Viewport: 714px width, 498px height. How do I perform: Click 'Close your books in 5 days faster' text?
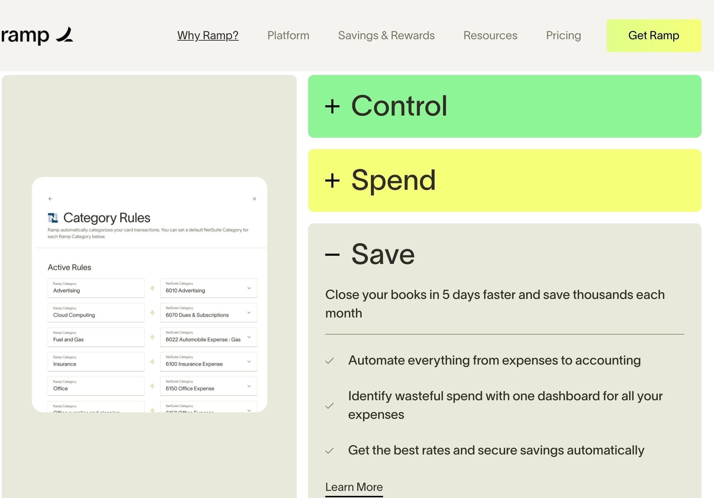click(495, 304)
